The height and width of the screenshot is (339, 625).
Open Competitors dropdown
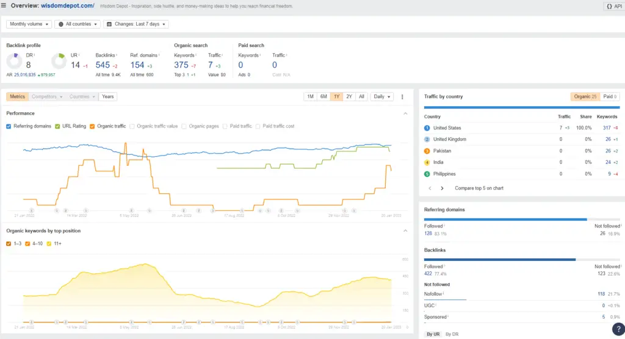coord(47,97)
